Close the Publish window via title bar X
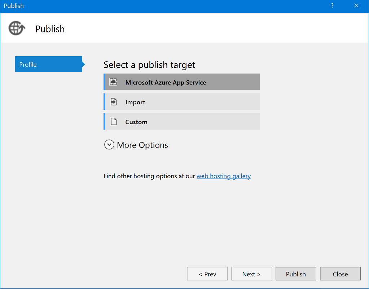The width and height of the screenshot is (369, 289). 356,5
